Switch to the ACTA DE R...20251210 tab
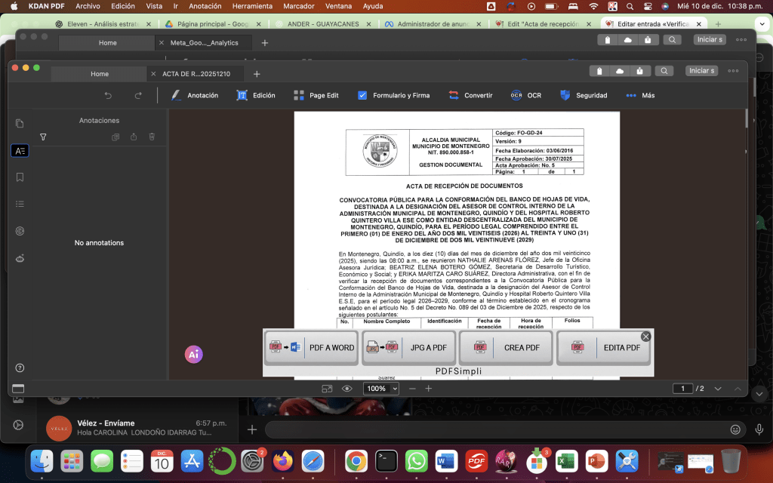The image size is (773, 483). (x=196, y=74)
